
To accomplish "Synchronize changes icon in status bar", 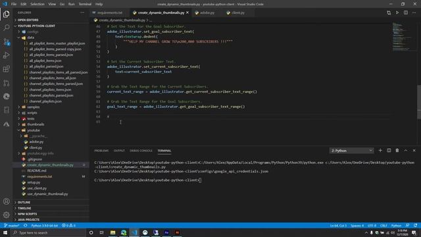I will click(x=26, y=225).
